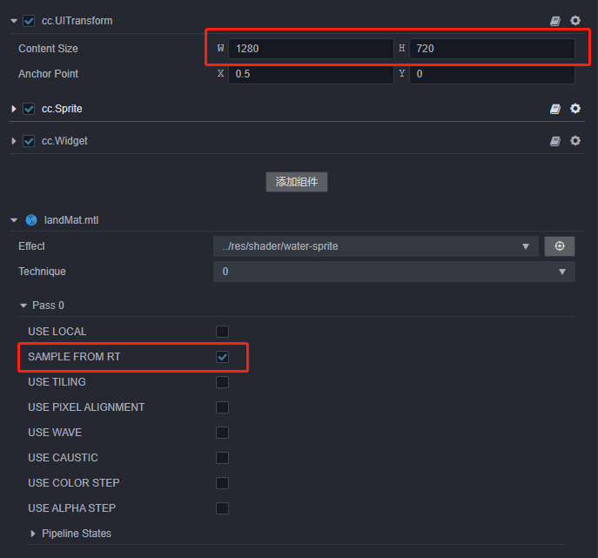Click the Technique label
Image resolution: width=598 pixels, height=558 pixels.
pyautogui.click(x=43, y=272)
